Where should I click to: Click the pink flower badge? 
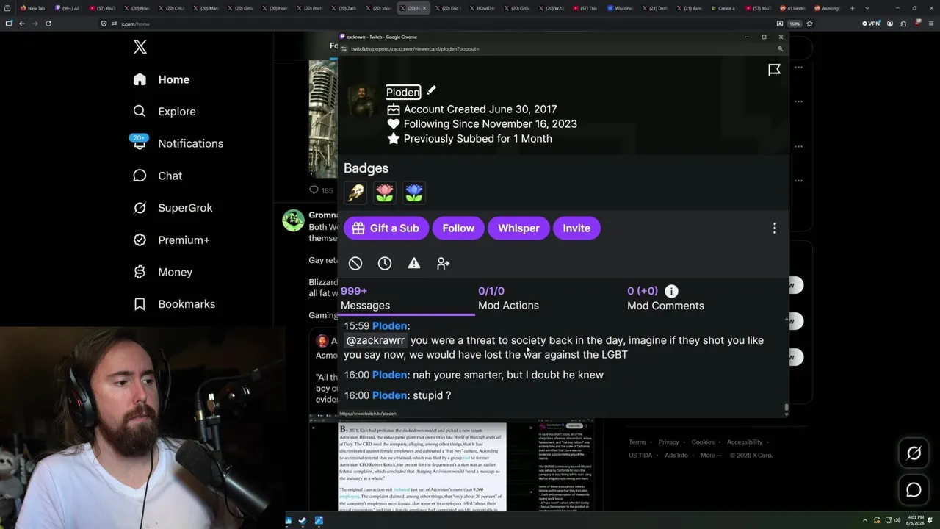(x=385, y=192)
